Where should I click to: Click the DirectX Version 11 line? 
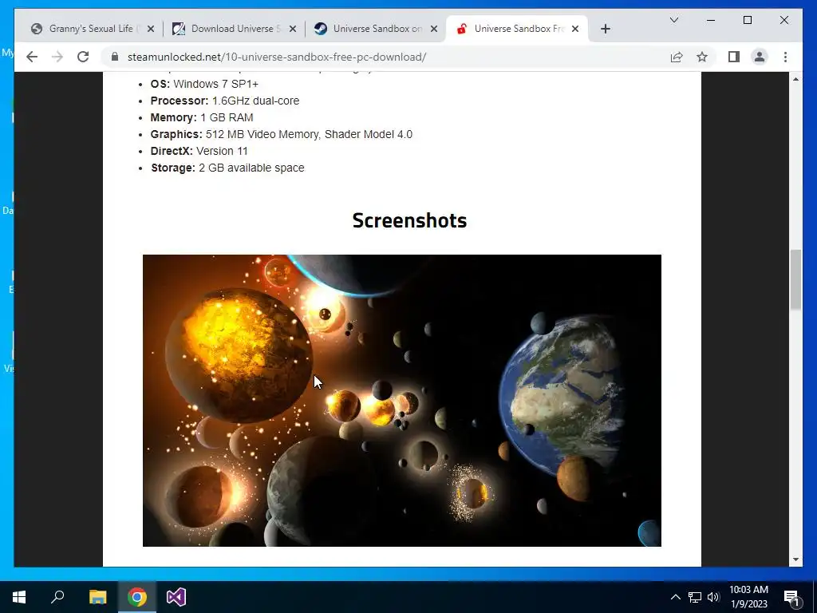tap(199, 151)
